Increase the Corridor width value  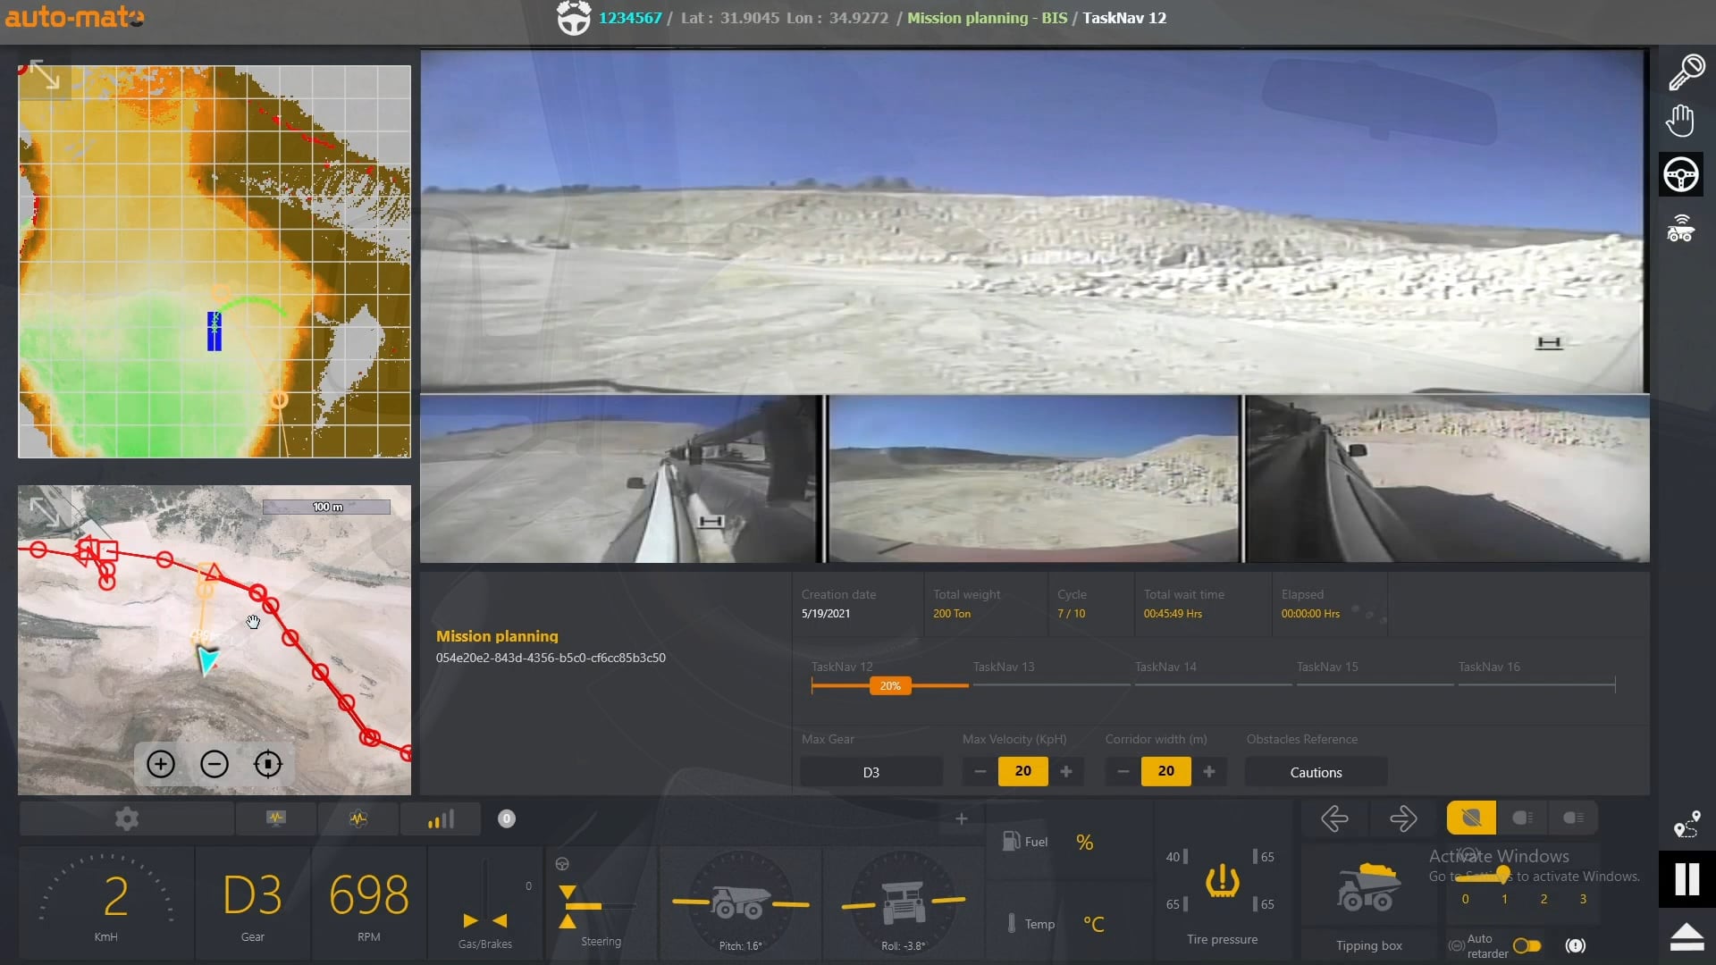click(x=1209, y=771)
